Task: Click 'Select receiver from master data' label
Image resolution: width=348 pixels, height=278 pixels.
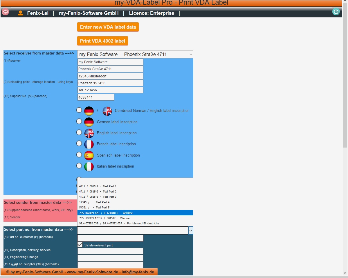Action: tap(39, 53)
